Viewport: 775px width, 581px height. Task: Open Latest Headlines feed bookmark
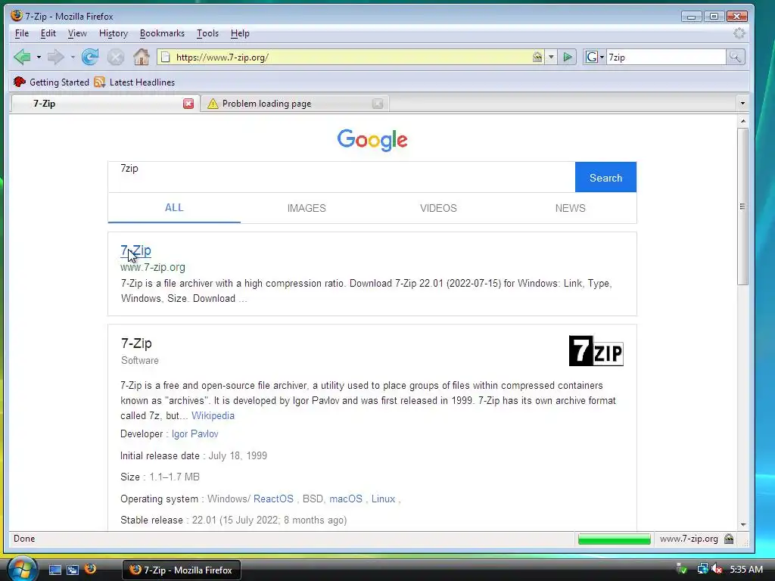coord(135,82)
